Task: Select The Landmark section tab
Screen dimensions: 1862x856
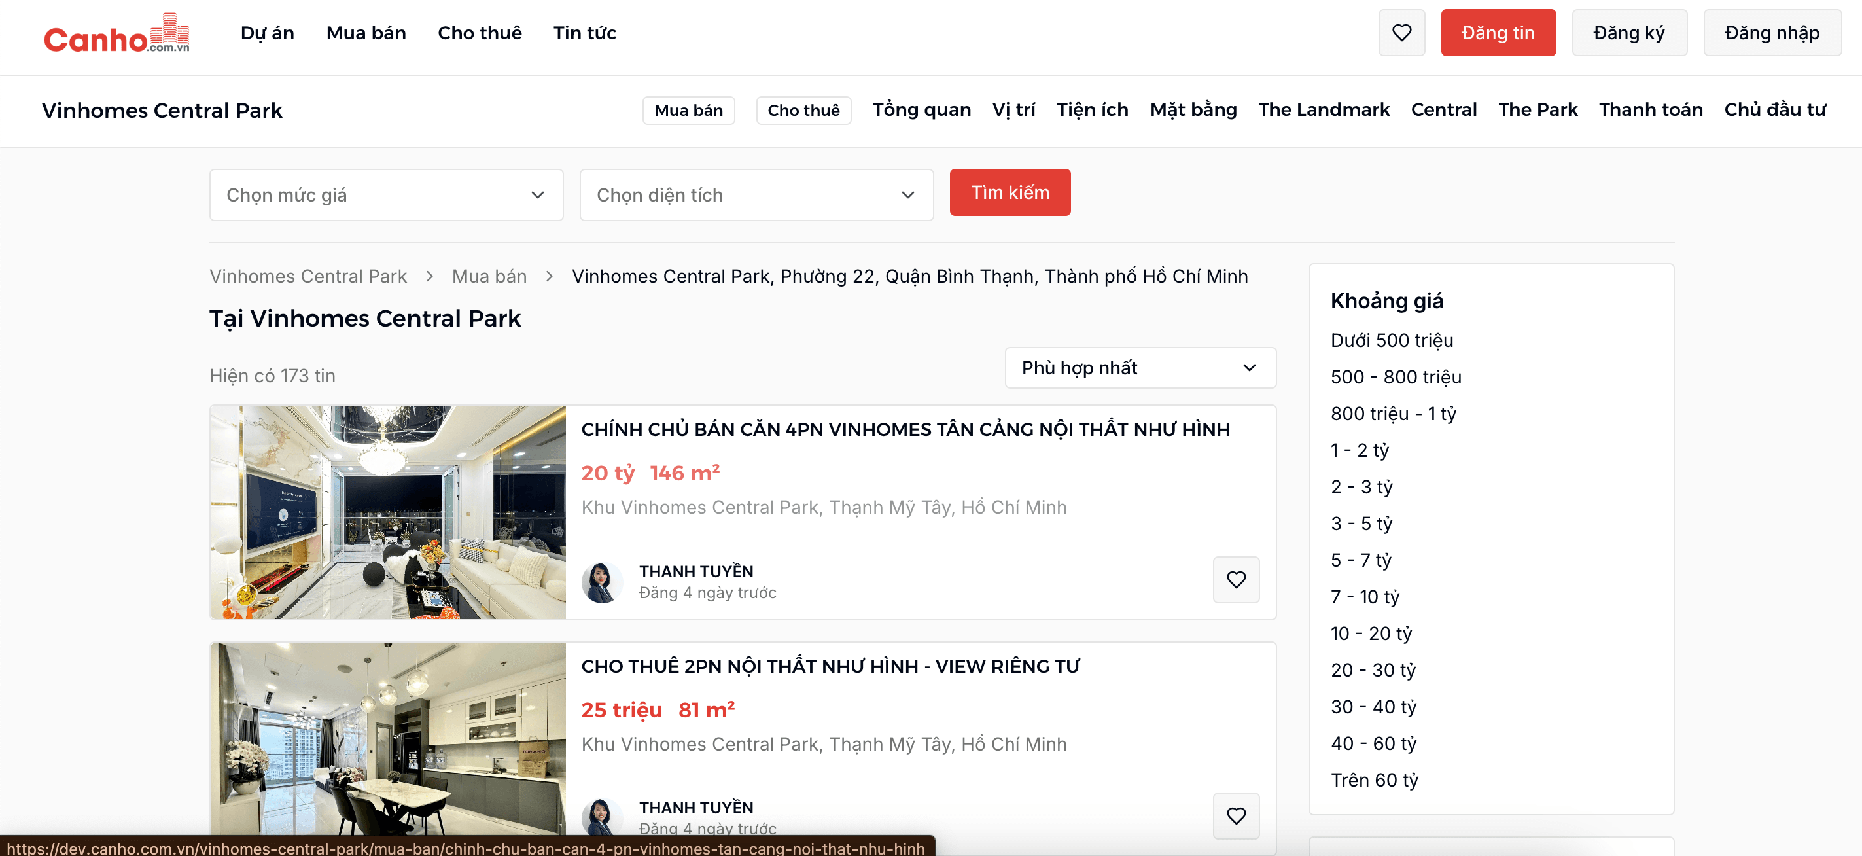Action: 1323,109
